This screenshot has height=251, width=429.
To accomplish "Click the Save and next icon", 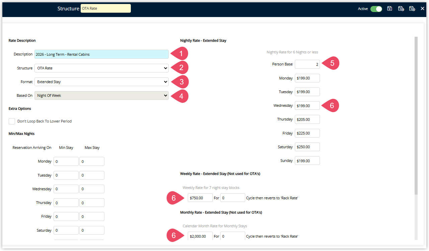I will 401,9.
